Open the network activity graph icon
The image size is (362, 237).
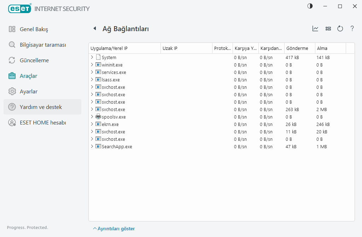tap(315, 29)
